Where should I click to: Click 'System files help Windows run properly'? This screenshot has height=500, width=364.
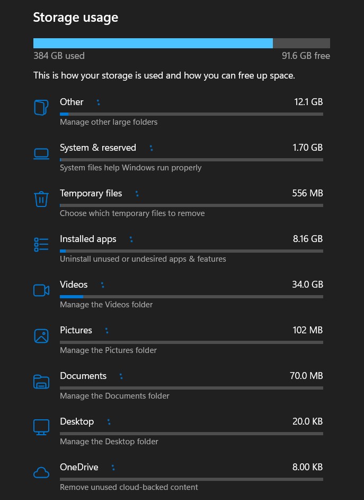pyautogui.click(x=131, y=167)
